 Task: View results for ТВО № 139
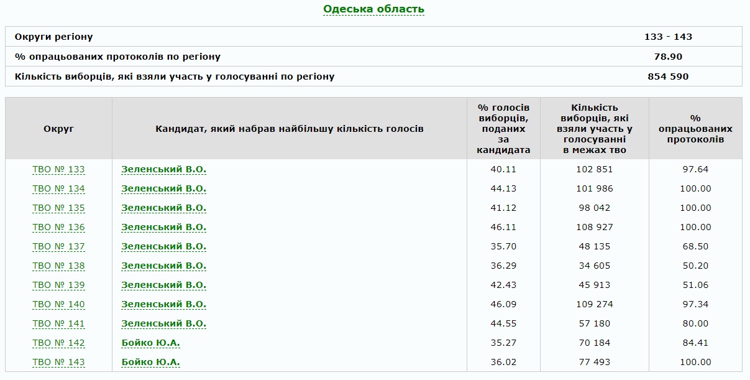click(x=58, y=285)
